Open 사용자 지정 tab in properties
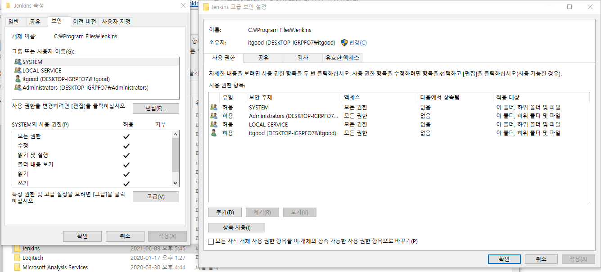Image resolution: width=601 pixels, height=272 pixels. pyautogui.click(x=116, y=22)
